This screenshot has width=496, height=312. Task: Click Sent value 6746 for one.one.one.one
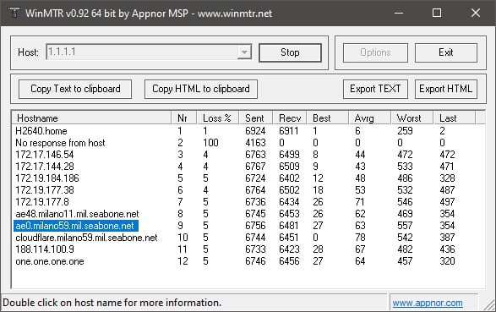(255, 261)
